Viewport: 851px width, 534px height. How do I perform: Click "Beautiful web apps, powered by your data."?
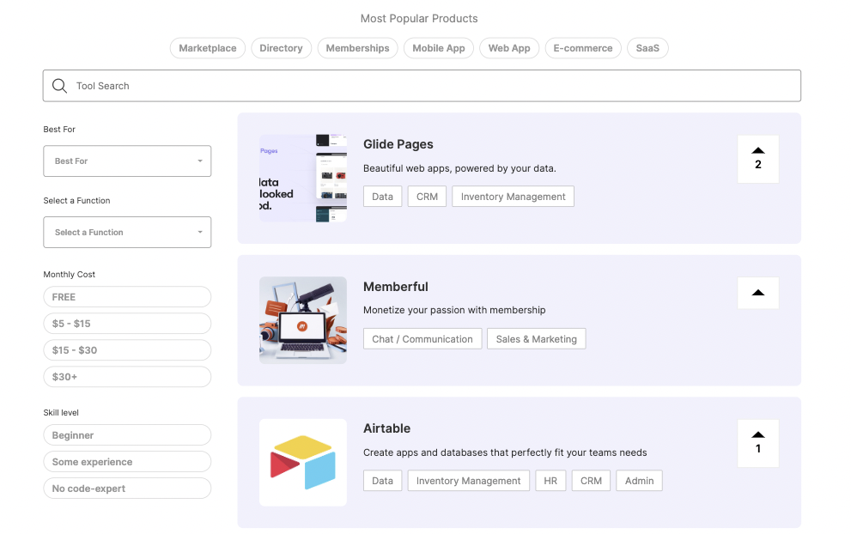[459, 168]
